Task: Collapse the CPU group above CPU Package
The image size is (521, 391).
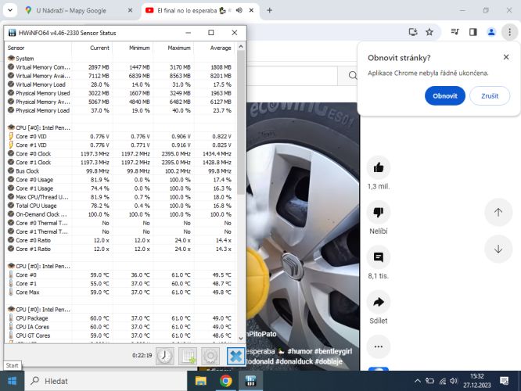Action: pyautogui.click(x=11, y=309)
